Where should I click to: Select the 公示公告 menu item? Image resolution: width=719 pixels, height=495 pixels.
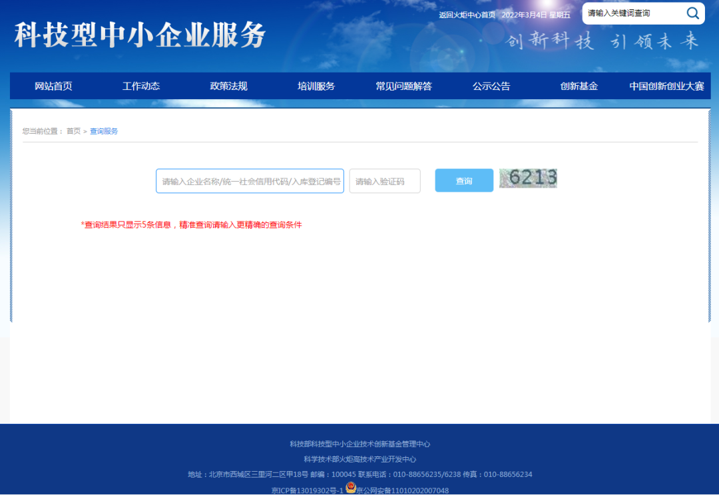[491, 85]
